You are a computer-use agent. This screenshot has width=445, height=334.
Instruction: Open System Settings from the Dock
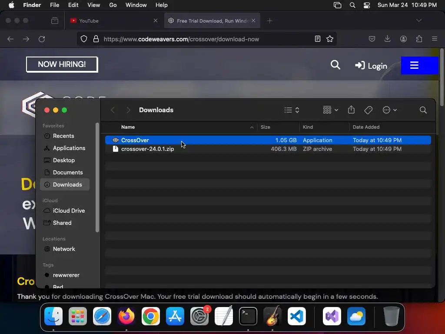pyautogui.click(x=199, y=316)
